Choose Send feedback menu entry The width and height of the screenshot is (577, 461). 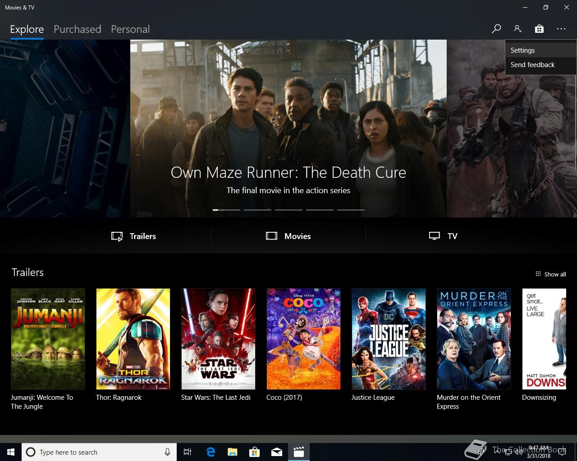pos(541,65)
